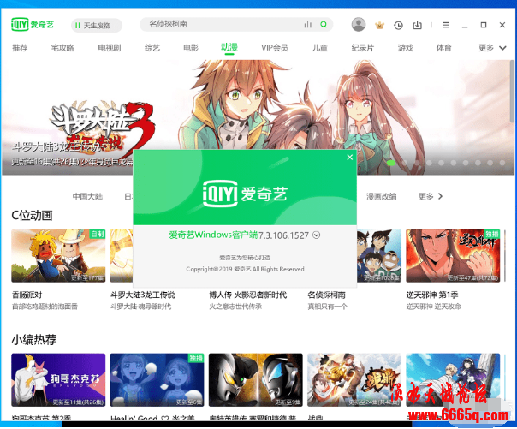Open the 逆天邪神 第1季 thumbnail
517x429 pixels.
point(453,256)
